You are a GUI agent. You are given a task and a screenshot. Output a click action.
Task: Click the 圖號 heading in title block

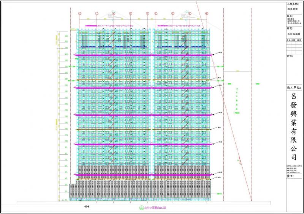[x=290, y=28]
